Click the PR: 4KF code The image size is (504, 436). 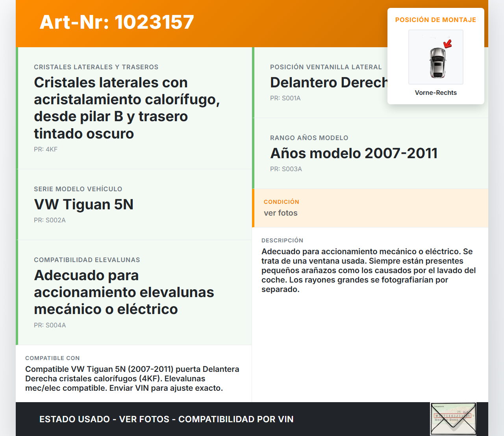tap(46, 149)
